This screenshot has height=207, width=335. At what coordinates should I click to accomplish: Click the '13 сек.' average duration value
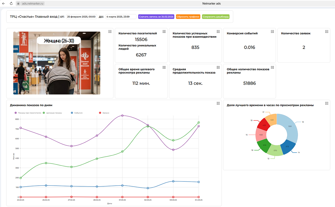(x=195, y=83)
